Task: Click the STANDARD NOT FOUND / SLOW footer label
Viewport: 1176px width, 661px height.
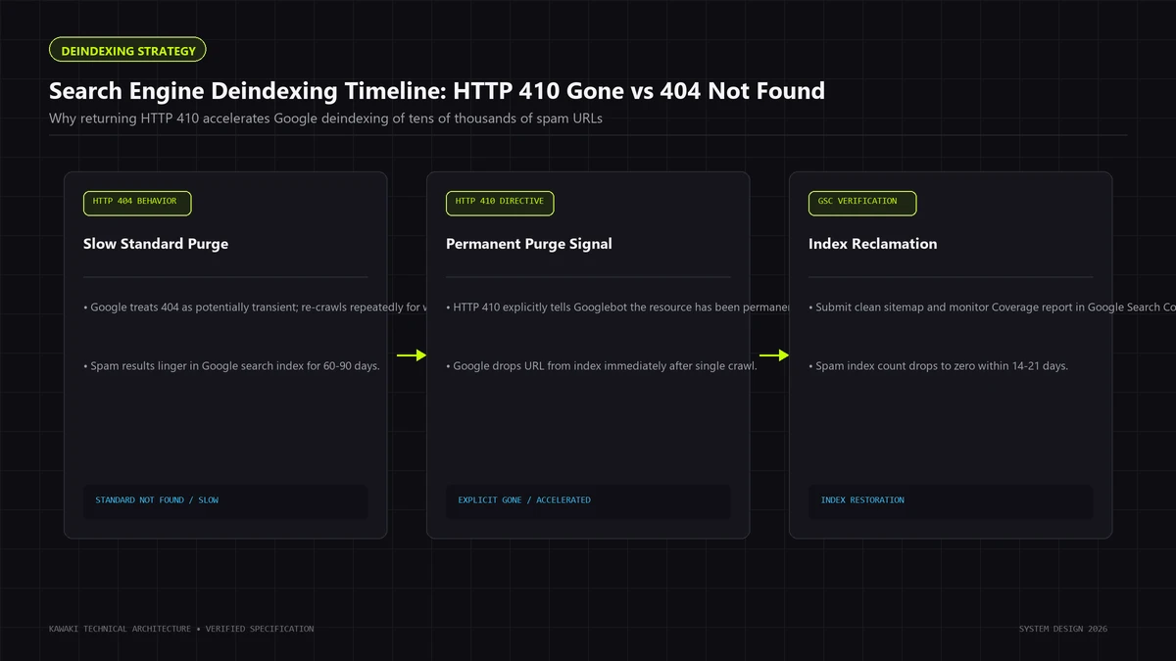Action: (157, 500)
